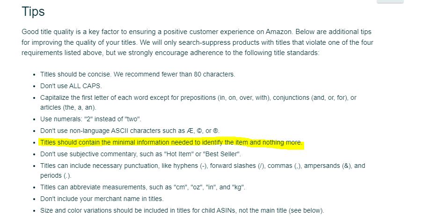Click the Æ character in the ASCII tip
This screenshot has width=423, height=222.
tap(190, 131)
